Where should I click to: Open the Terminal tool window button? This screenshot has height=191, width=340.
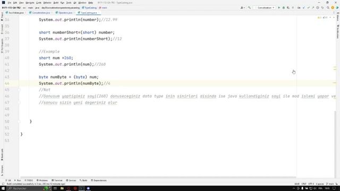coord(57,180)
